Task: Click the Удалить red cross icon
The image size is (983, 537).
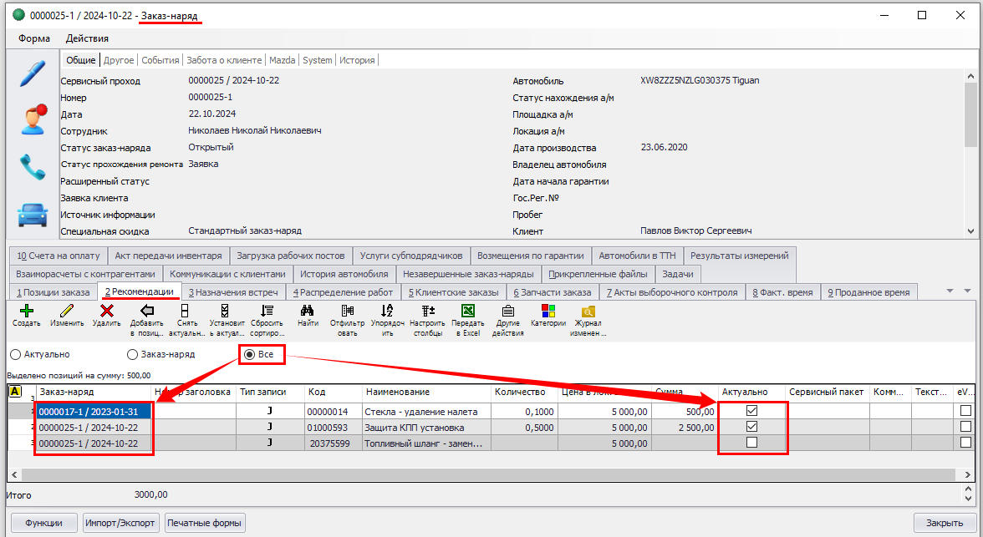Action: pyautogui.click(x=106, y=311)
